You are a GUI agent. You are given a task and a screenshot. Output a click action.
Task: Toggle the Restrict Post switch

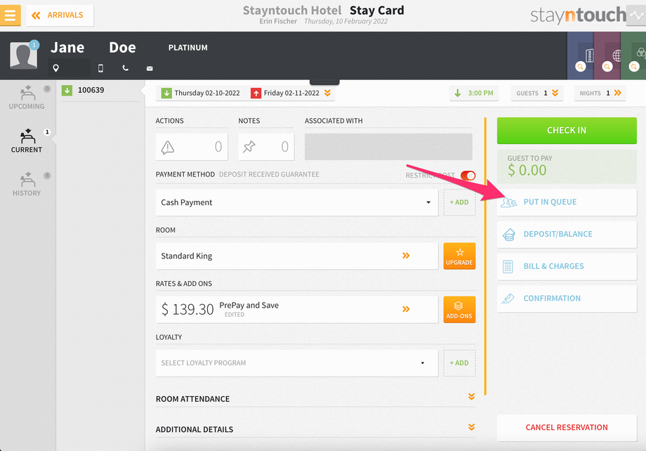pyautogui.click(x=468, y=176)
